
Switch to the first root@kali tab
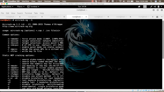click(11, 17)
